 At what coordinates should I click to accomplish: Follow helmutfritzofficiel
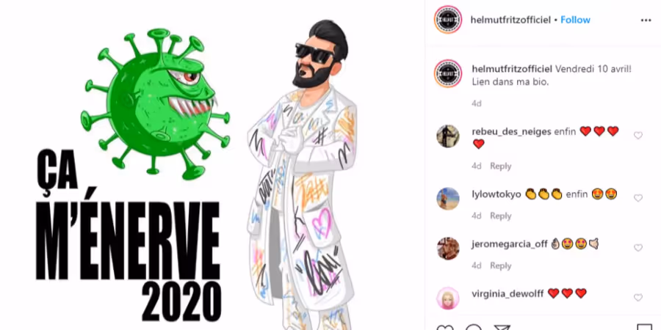tap(575, 21)
